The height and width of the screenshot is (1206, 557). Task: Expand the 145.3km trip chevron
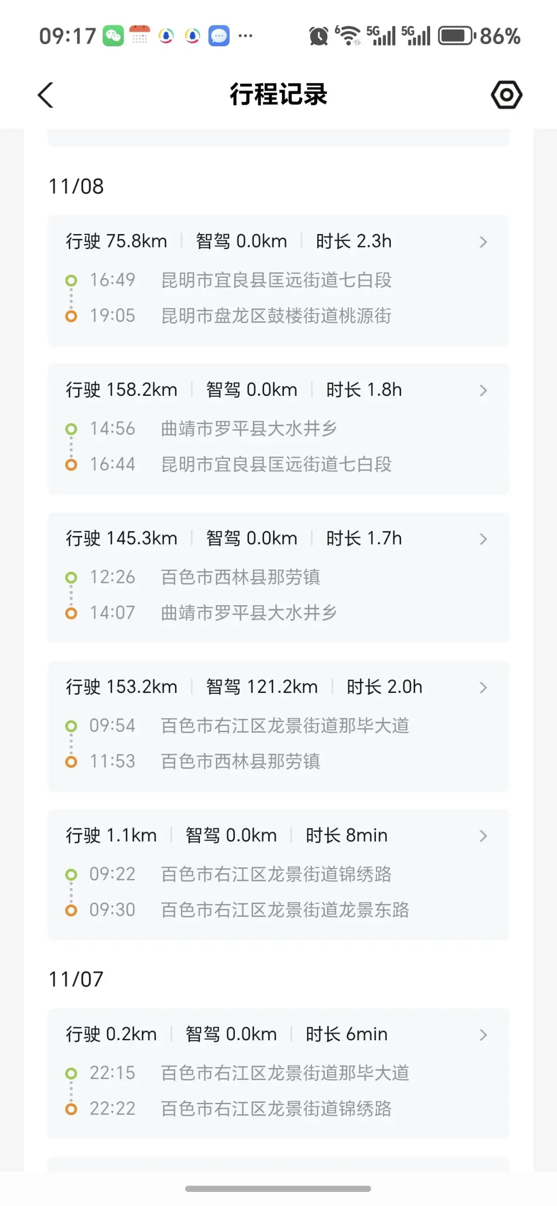(482, 539)
